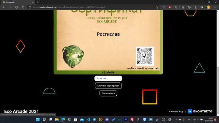The image size is (219, 123).
Task: Open Discord from the taskbar
Action: 107,120
